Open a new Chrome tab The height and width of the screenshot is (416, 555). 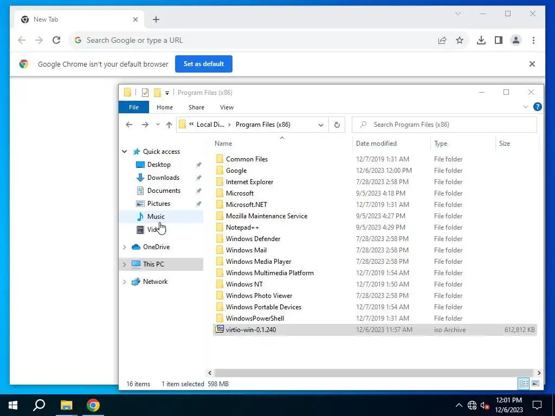coord(156,19)
